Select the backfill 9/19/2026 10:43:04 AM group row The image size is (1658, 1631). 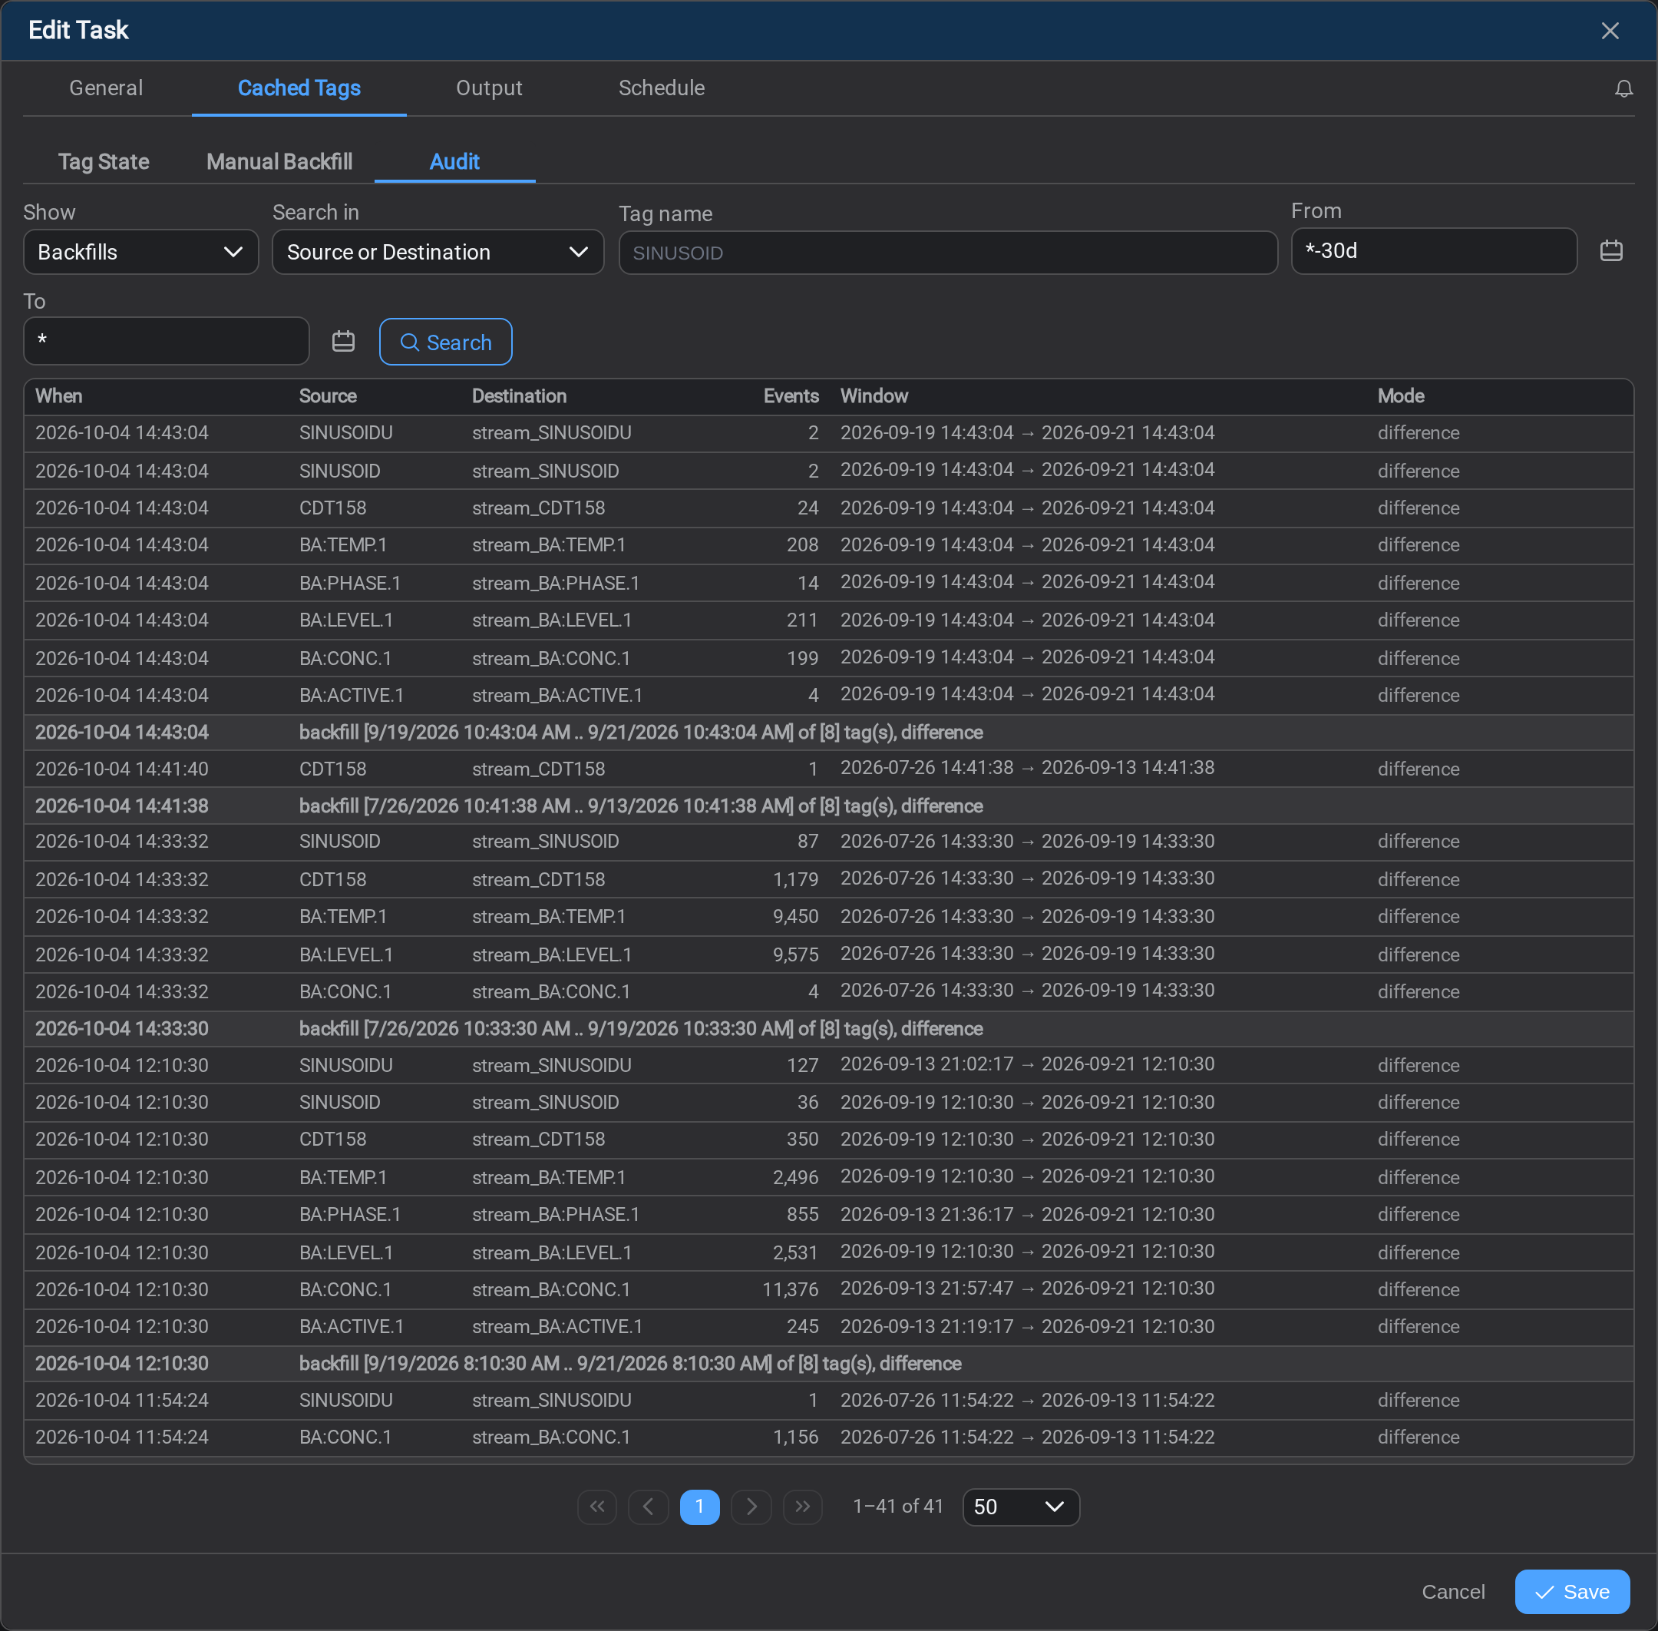[x=828, y=733]
